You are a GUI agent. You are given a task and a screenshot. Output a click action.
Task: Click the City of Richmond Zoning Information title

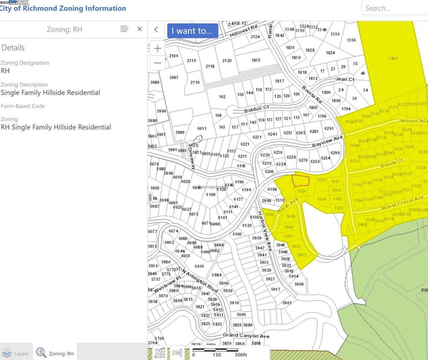tap(63, 8)
